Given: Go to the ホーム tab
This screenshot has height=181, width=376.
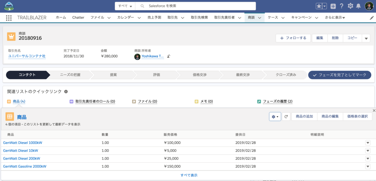Looking at the screenshot, I should click(61, 18).
